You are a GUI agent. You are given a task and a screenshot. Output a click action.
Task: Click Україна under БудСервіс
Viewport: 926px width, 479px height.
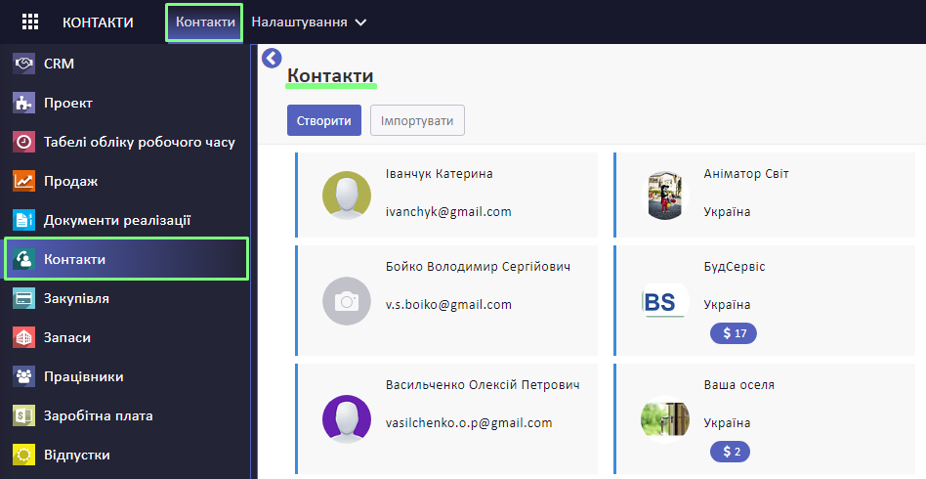(x=727, y=305)
